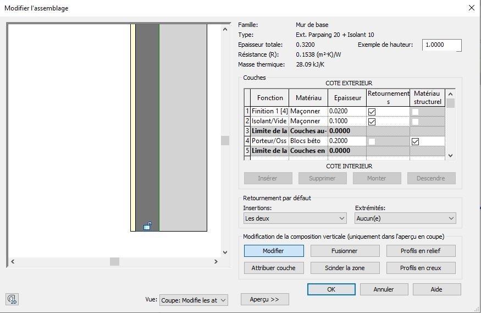Click the Exemple de hauteur input field
This screenshot has height=313, width=481.
[x=441, y=45]
